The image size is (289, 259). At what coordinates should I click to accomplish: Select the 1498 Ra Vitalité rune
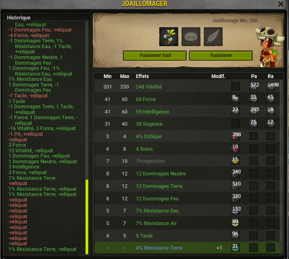coord(271,86)
